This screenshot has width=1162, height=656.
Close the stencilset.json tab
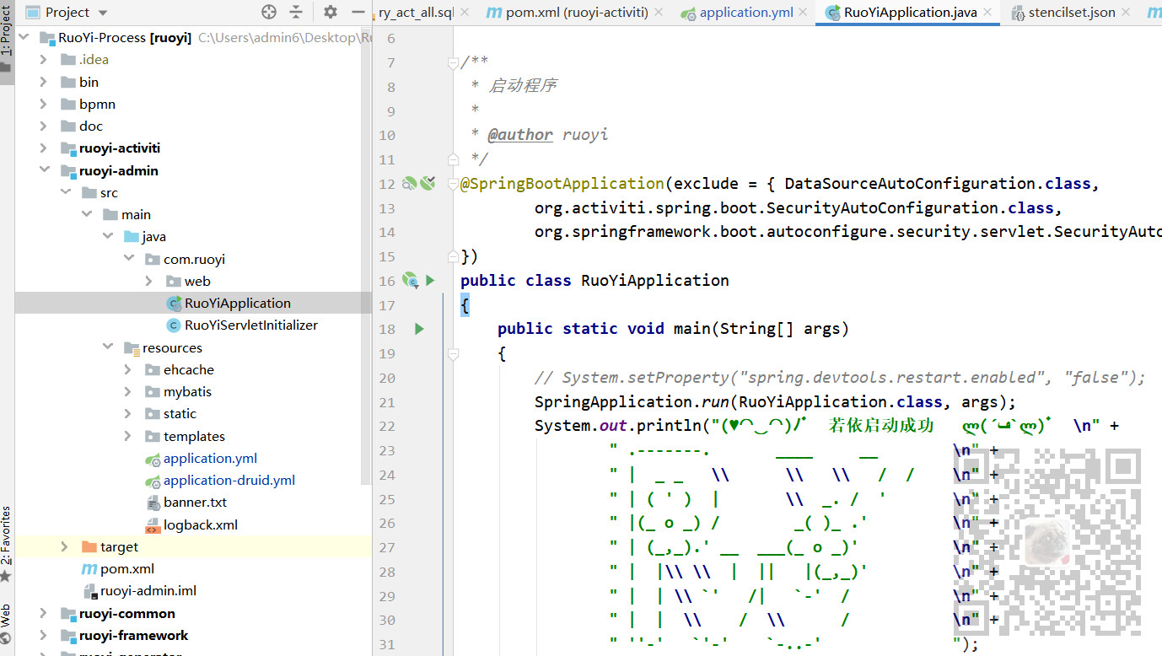coord(1125,13)
